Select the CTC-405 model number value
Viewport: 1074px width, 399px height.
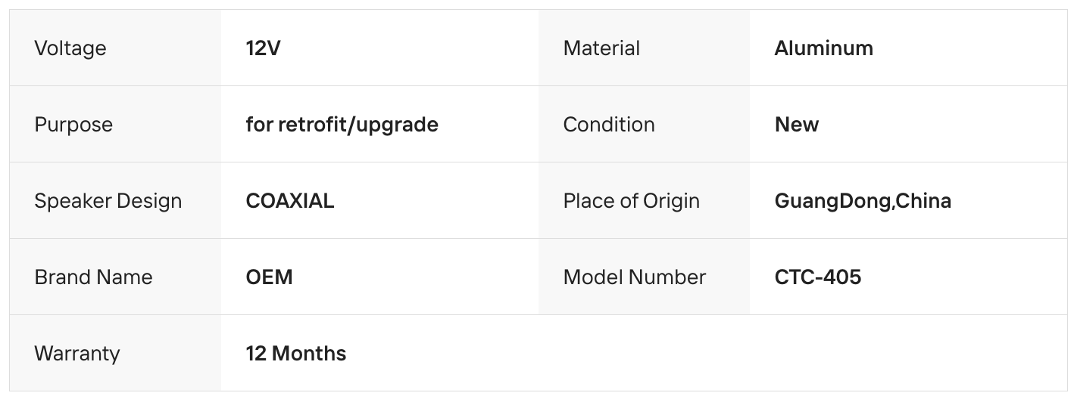click(x=817, y=277)
